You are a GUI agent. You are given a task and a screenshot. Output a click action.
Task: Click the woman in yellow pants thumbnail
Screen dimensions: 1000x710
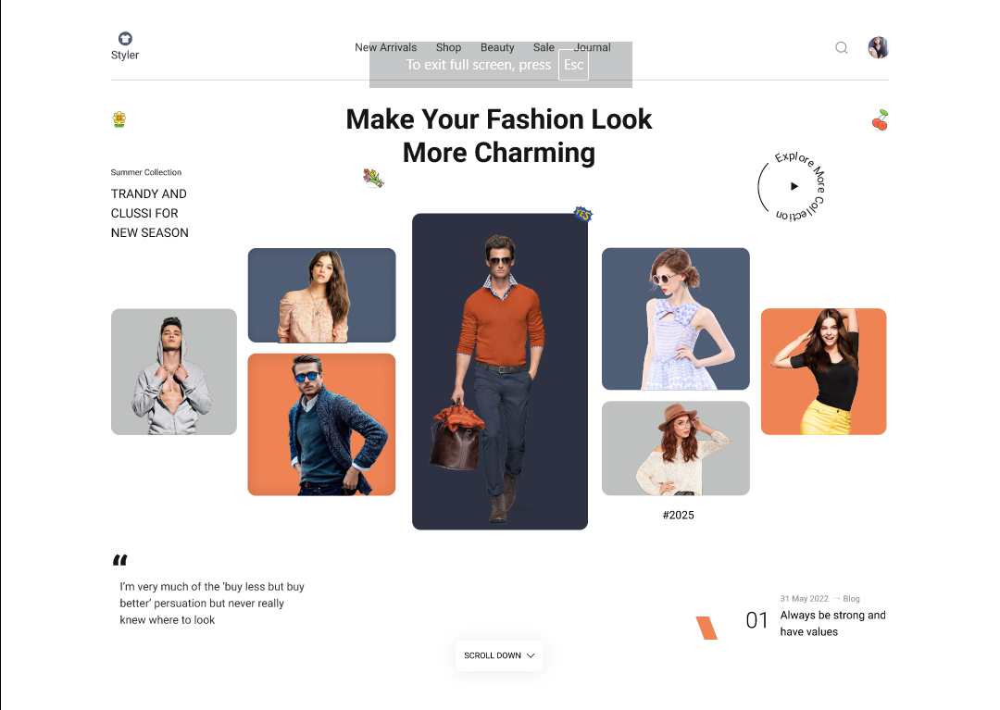[823, 371]
